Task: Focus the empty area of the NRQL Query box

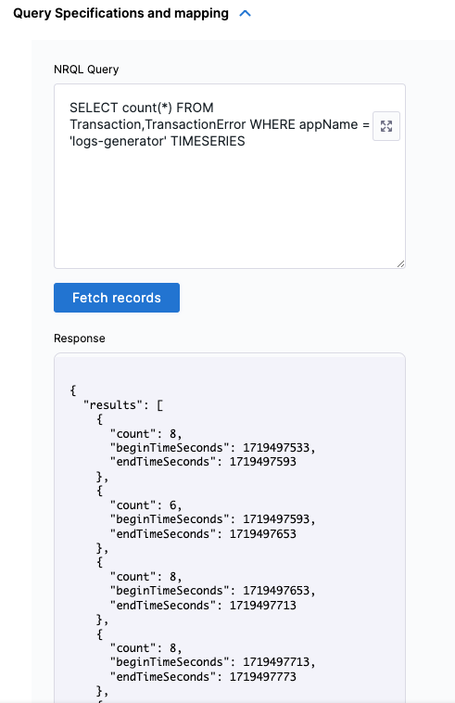Action: tap(229, 206)
